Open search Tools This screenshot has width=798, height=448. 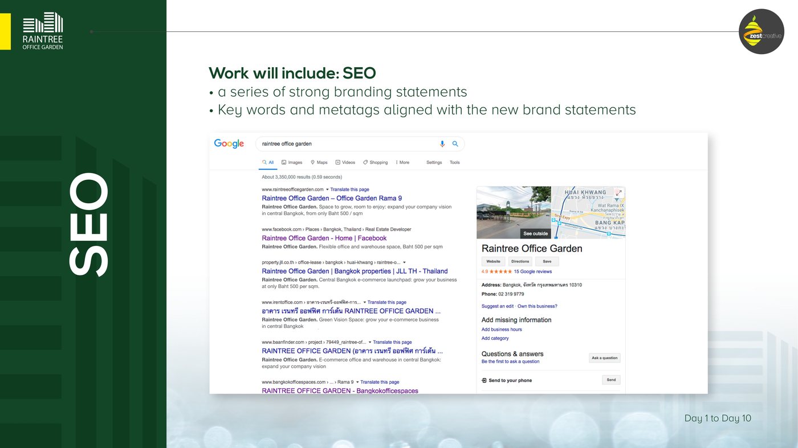coord(455,162)
